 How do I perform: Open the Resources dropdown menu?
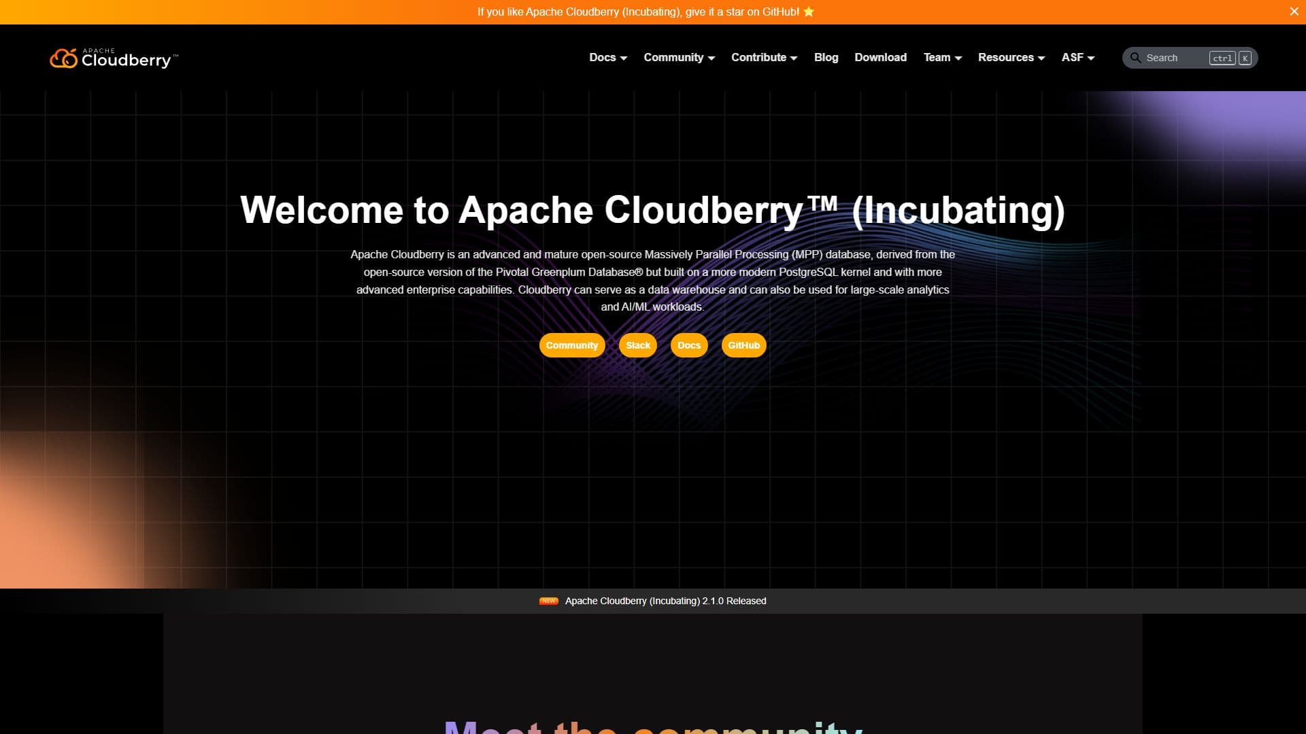pos(1011,57)
